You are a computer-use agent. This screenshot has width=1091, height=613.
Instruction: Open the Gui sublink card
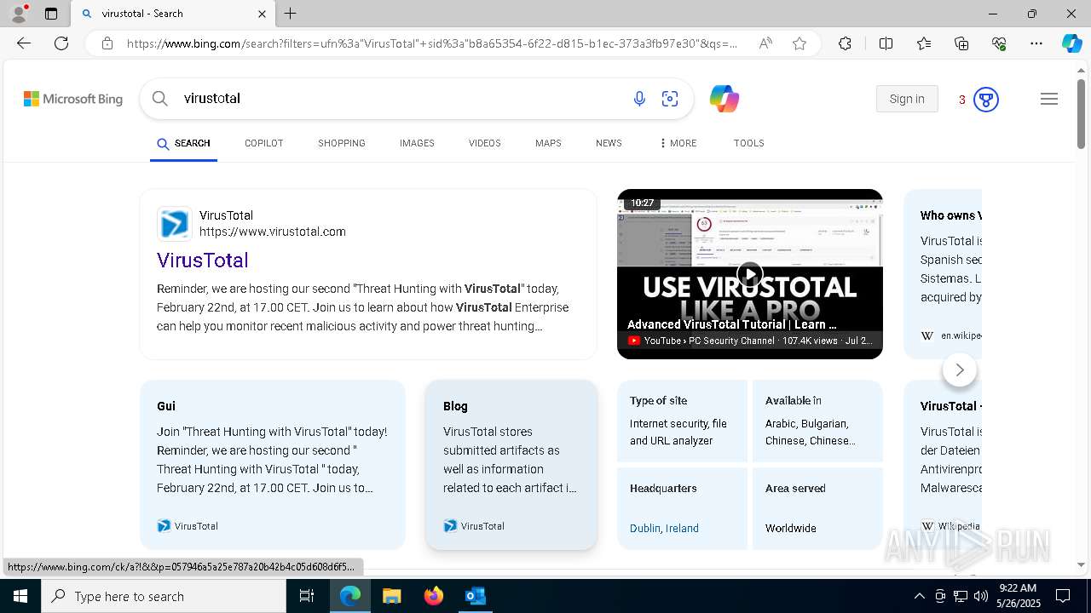273,464
